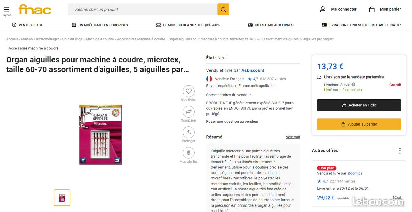
Task: Click the Ajouter au panier button
Action: point(359,124)
